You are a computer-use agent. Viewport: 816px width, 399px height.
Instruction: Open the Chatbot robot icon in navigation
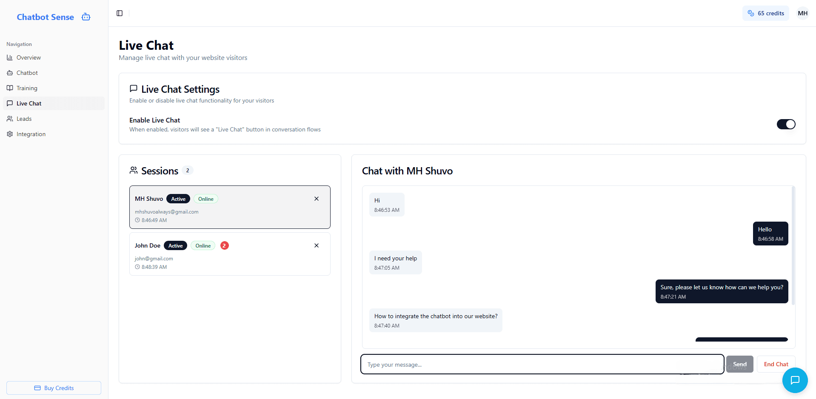coord(10,73)
